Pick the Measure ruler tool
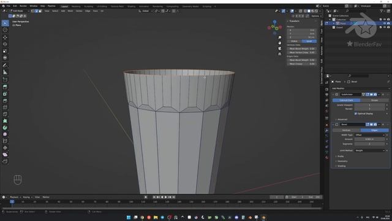Viewport: 392px width, 221px height. [x=5, y=72]
